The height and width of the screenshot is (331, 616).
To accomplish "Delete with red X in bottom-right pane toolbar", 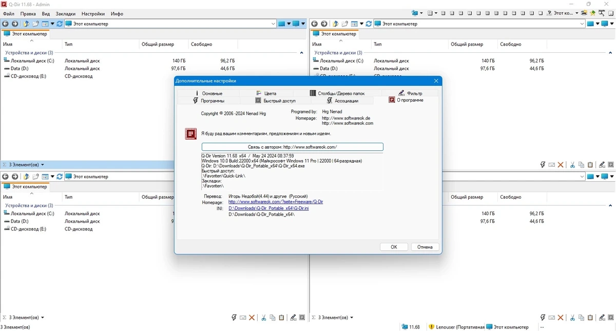I will (561, 318).
